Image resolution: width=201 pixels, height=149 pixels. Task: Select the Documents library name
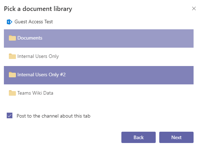pos(30,38)
